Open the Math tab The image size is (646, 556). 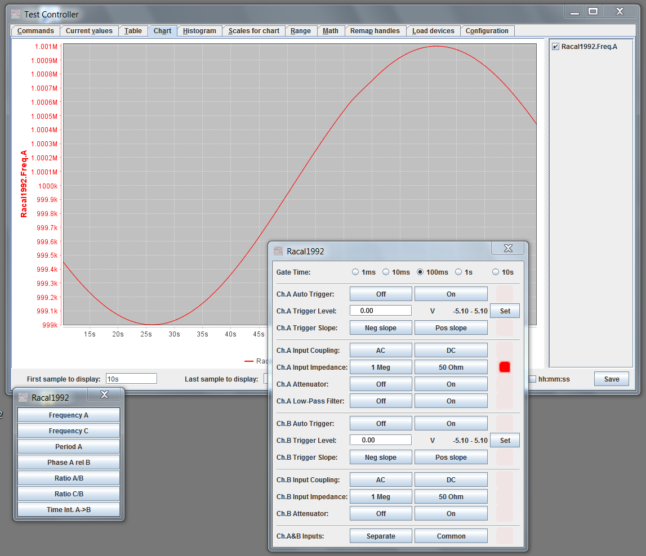click(331, 31)
